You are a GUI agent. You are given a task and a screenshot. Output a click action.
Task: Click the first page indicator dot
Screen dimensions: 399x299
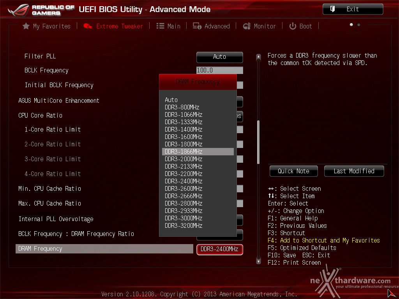click(351, 25)
